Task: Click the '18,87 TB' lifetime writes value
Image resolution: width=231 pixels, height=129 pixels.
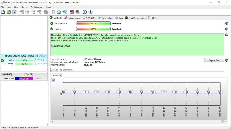Action: pyautogui.click(x=88, y=65)
